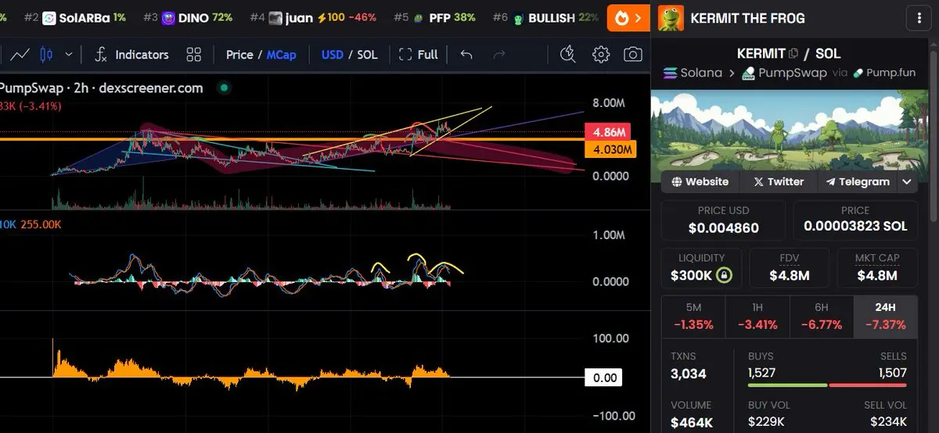939x433 pixels.
Task: Click the 255.00K indicator value
Action: 41,224
